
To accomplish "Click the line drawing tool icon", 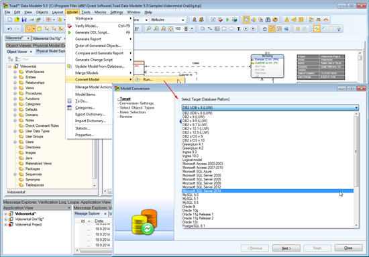I will 210,29.
